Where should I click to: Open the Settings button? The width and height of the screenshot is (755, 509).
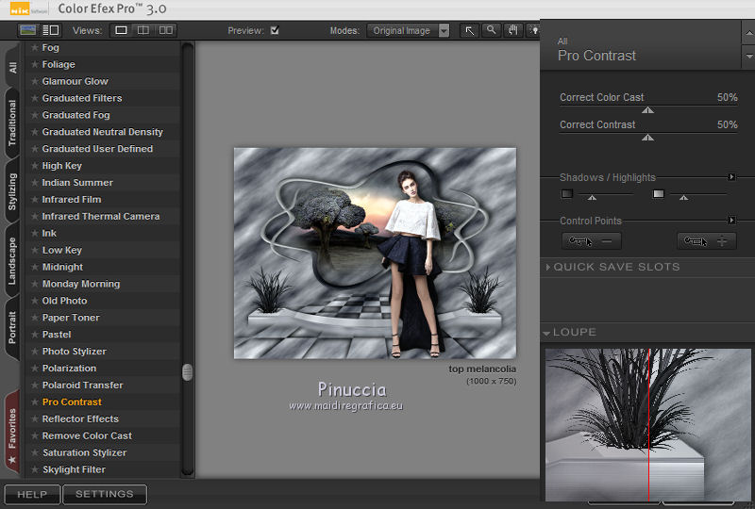click(105, 494)
